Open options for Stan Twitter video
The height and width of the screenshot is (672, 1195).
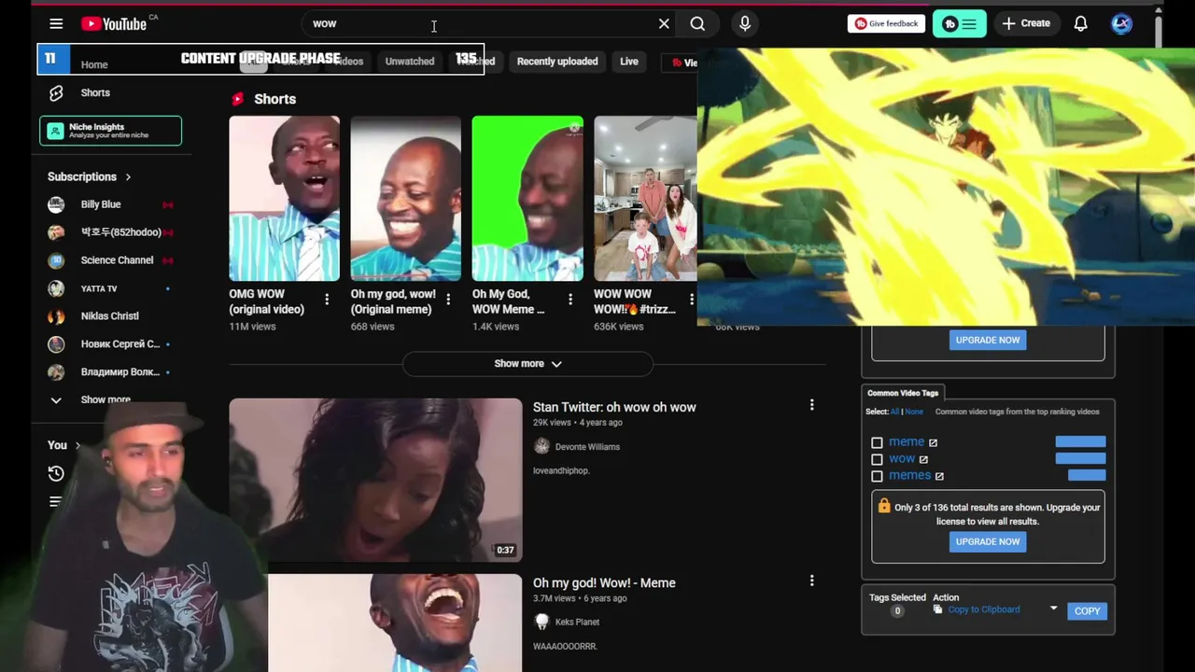[x=811, y=405]
